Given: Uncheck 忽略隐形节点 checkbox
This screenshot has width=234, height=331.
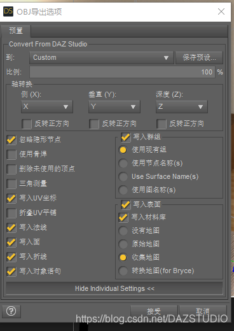Looking at the screenshot, I should 11,140.
